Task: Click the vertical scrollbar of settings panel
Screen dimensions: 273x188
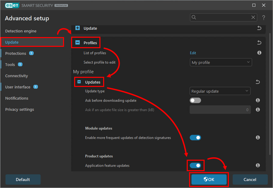Action: click(270, 94)
